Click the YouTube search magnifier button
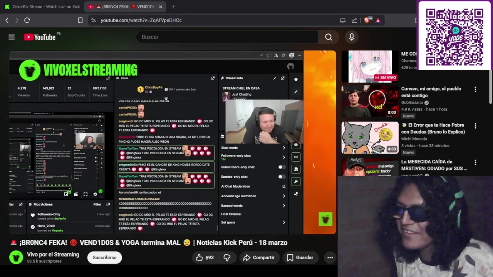This screenshot has height=277, width=493. (x=329, y=37)
